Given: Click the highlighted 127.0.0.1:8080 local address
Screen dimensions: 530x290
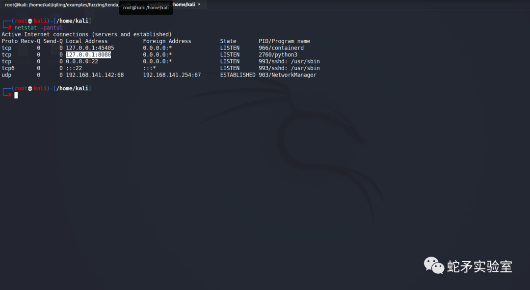Looking at the screenshot, I should pyautogui.click(x=88, y=55).
